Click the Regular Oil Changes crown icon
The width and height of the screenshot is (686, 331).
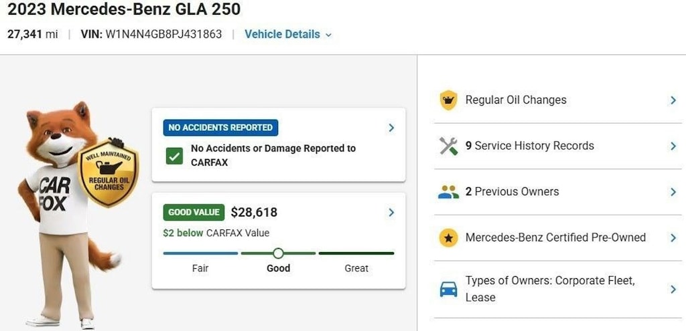tap(448, 100)
